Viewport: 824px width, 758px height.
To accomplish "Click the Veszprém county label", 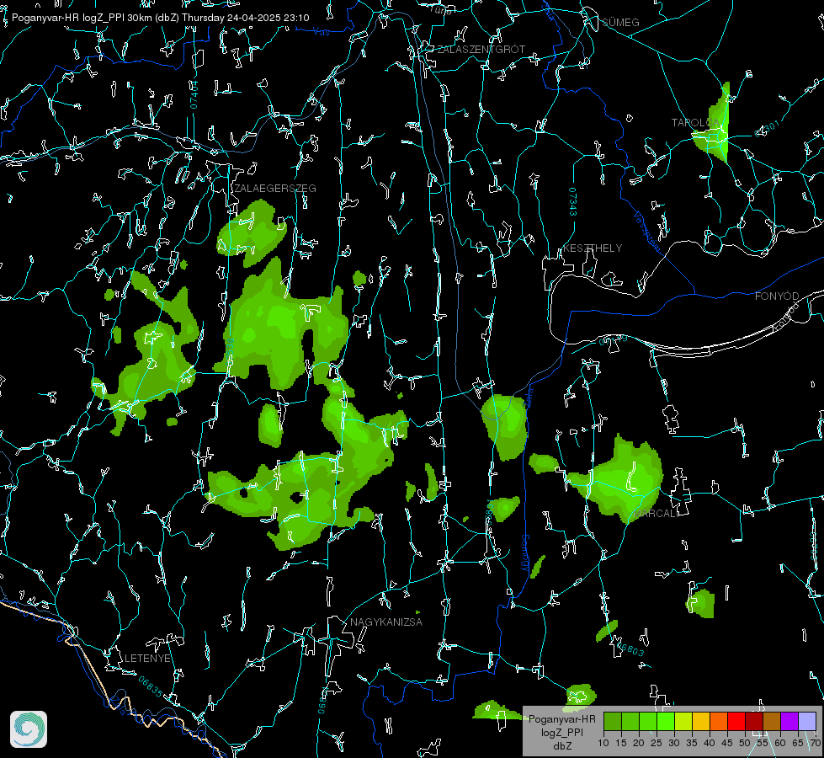I will coord(646,231).
